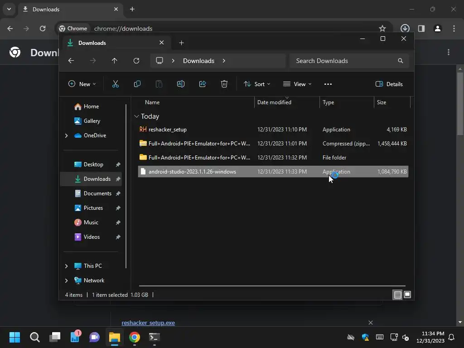Reload the Chrome downloads page
Image resolution: width=464 pixels, height=348 pixels.
coord(43,29)
